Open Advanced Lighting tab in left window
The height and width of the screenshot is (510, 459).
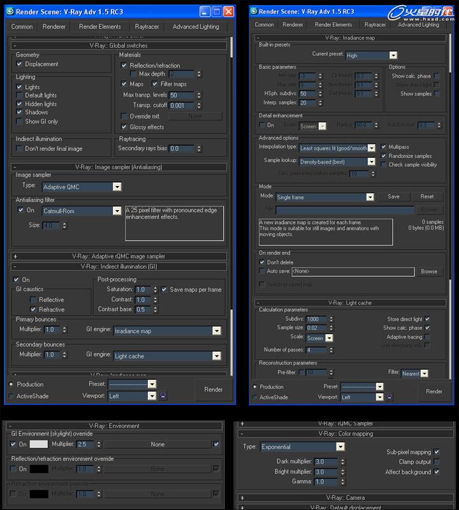196,27
